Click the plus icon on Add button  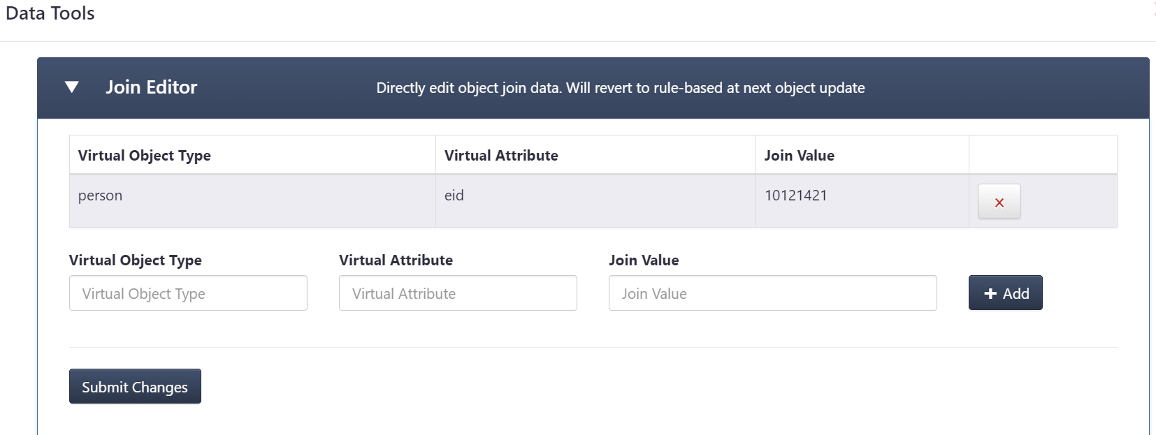(990, 294)
